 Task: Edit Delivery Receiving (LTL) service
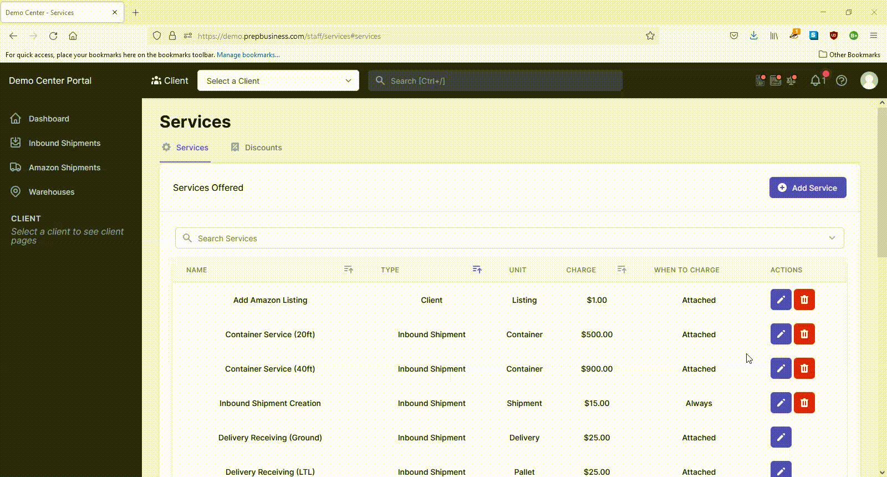pyautogui.click(x=781, y=469)
